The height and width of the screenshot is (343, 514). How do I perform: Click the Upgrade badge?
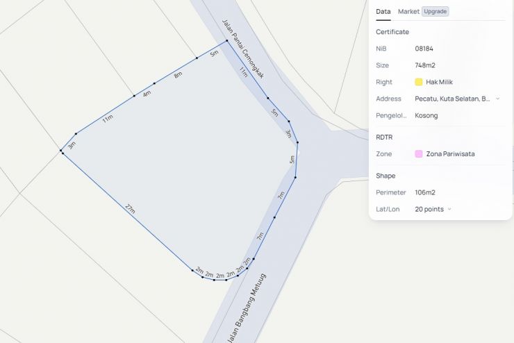(x=436, y=11)
